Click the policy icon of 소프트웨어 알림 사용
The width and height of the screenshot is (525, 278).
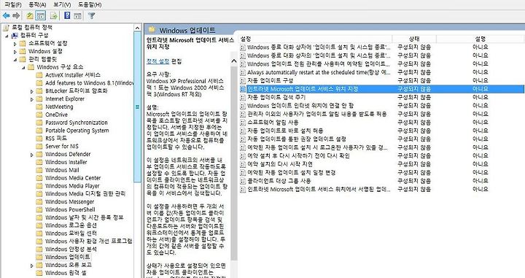point(243,123)
